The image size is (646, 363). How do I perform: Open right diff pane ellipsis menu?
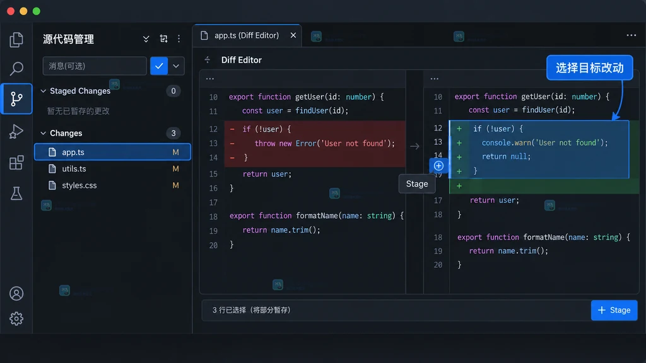pos(434,79)
